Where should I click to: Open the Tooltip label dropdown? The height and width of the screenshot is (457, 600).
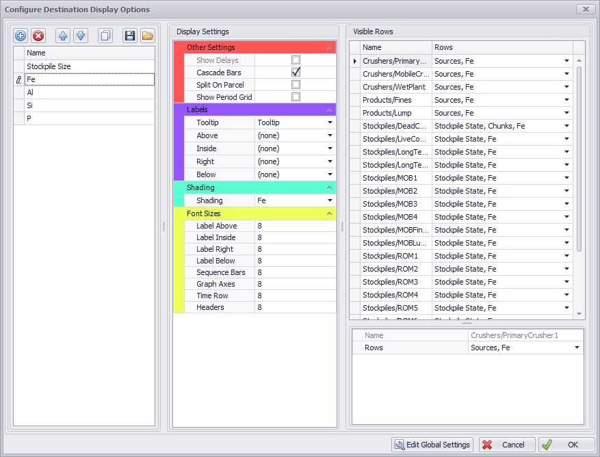pos(330,123)
